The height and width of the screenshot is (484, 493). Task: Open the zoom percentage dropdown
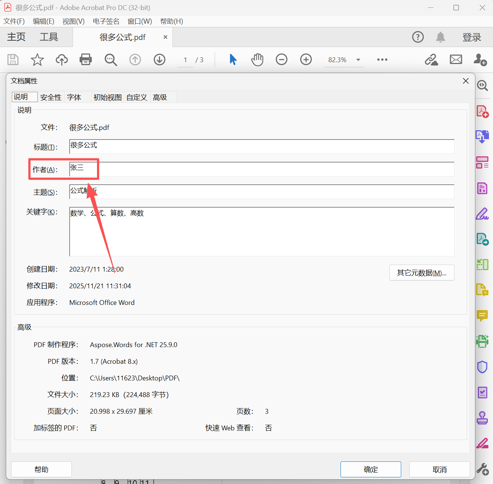point(357,59)
